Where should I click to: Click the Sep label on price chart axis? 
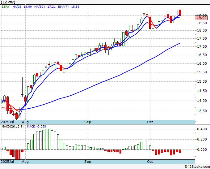pyautogui.click(x=88, y=122)
